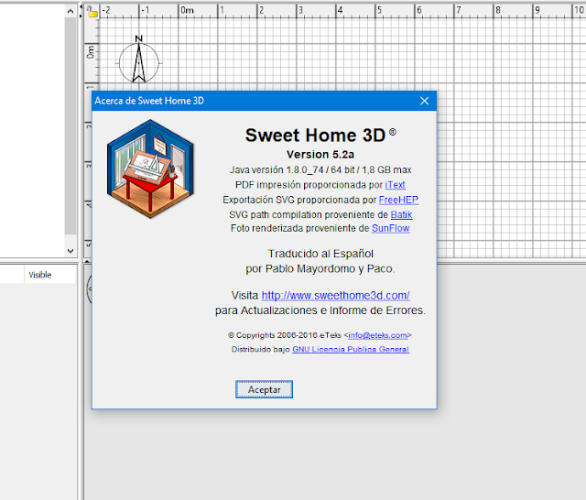
Task: Open the FreeHEP link
Action: tap(398, 200)
